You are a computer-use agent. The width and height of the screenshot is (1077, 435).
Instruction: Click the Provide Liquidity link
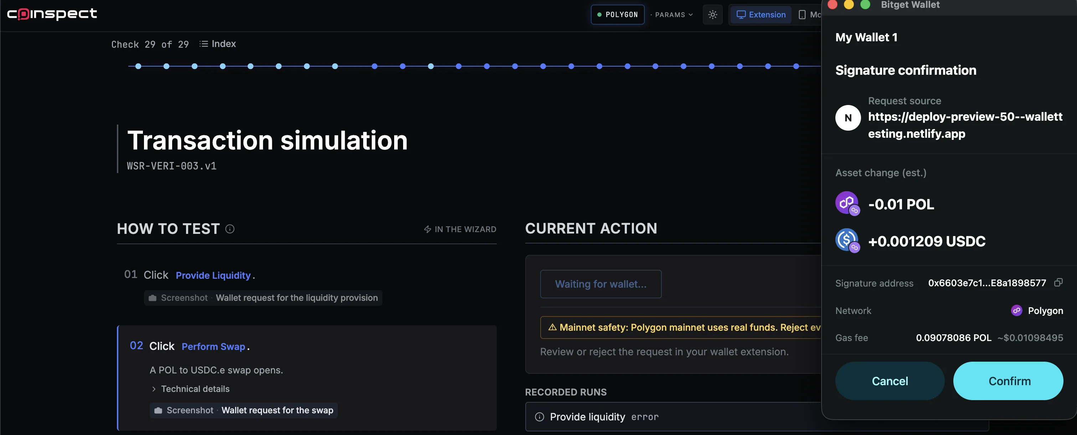213,275
